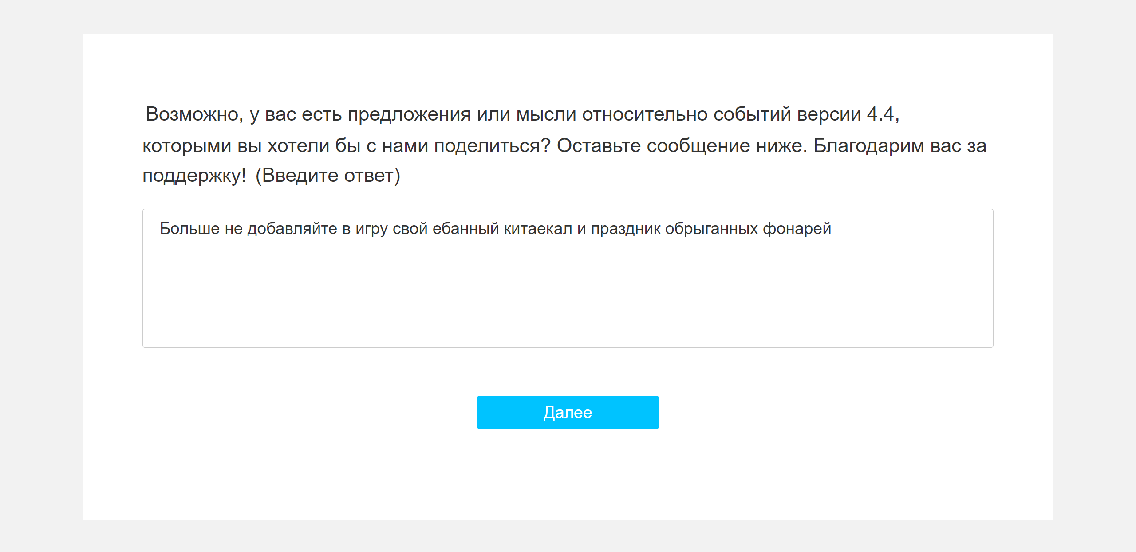Click the word "китаекал" in typed answer
1136x552 pixels.
click(x=538, y=229)
